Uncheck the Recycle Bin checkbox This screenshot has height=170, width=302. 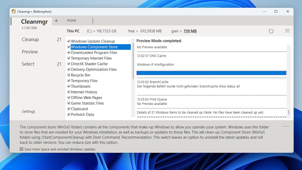(x=69, y=75)
